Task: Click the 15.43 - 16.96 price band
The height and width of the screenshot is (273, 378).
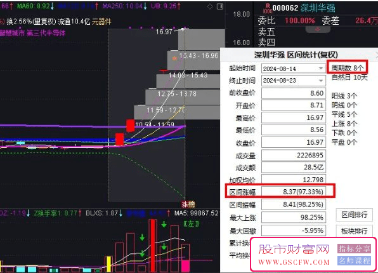Action: pyautogui.click(x=199, y=56)
